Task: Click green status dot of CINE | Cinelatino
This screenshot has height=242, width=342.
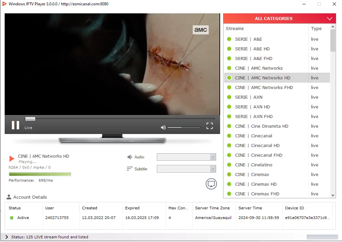Action: 229,165
